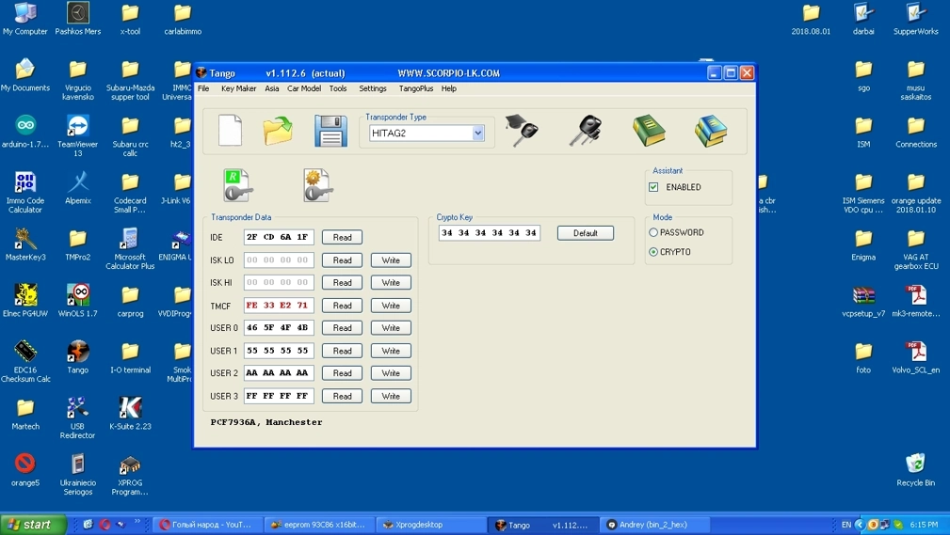
Task: Select the PASSWORD mode radio button
Action: point(653,232)
